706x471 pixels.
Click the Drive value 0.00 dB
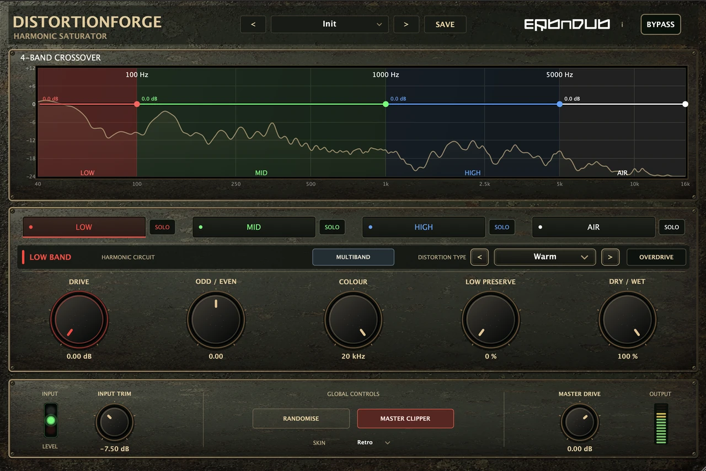[79, 356]
